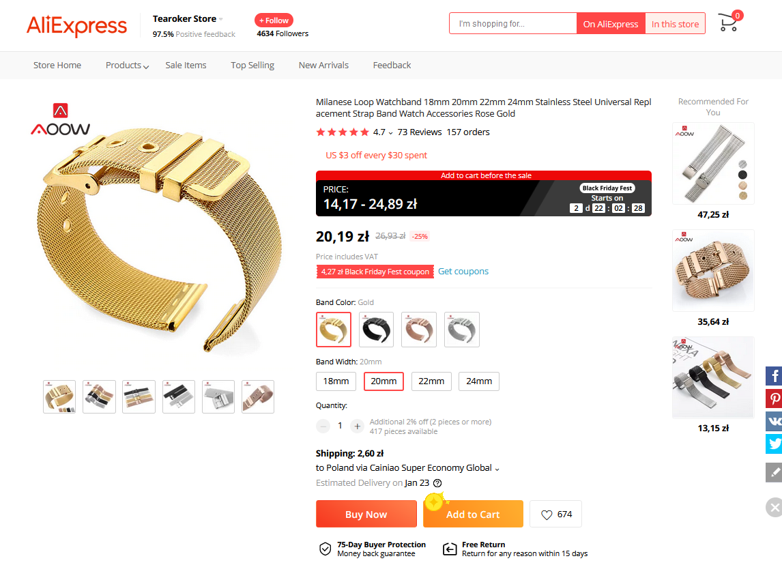Screen dimensions: 782x565
Task: Increase quantity with the plus button
Action: coord(357,426)
